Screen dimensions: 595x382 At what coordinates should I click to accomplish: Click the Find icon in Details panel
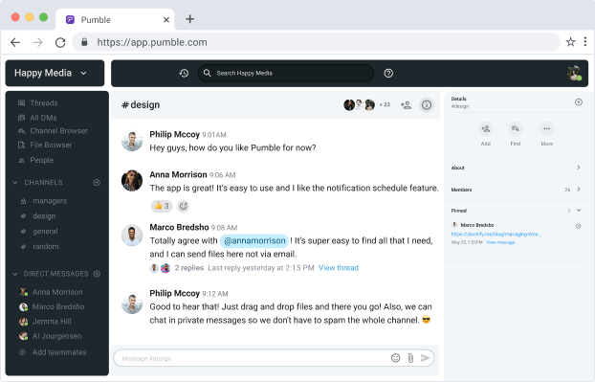pos(516,128)
